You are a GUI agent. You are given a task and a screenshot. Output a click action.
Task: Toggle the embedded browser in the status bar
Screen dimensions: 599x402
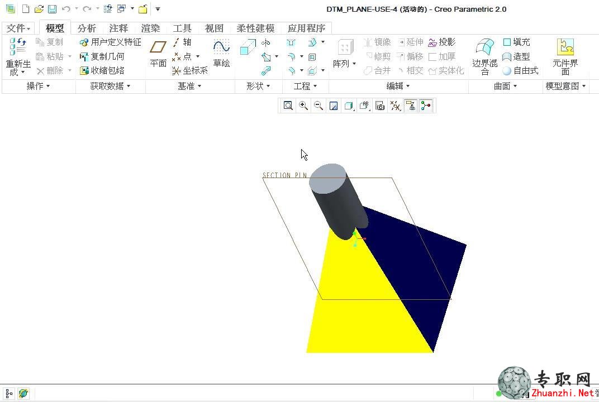(x=23, y=393)
